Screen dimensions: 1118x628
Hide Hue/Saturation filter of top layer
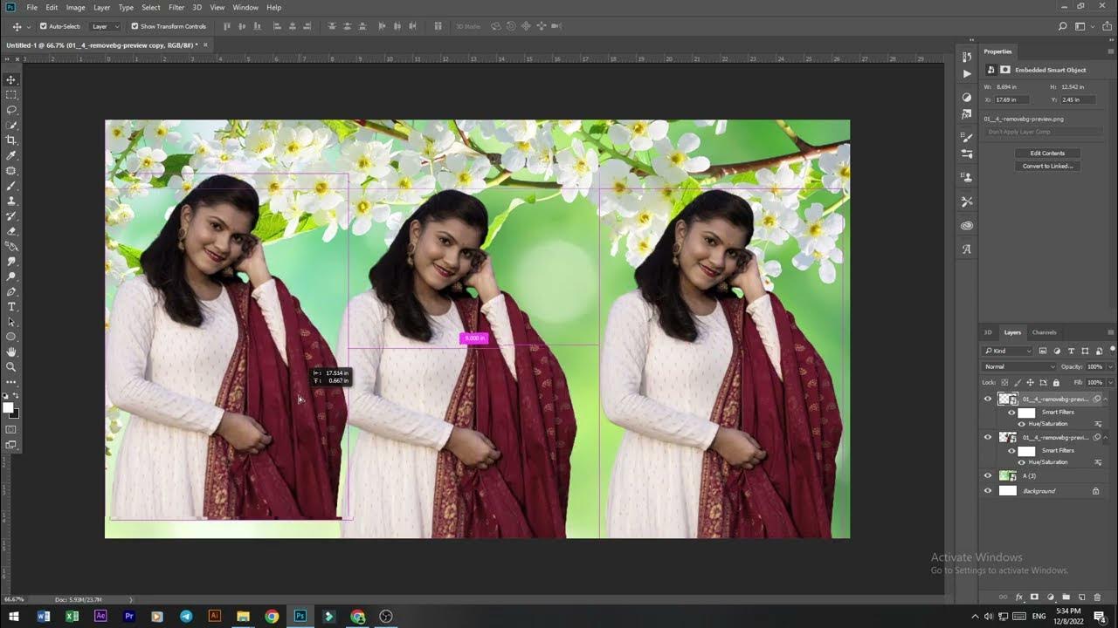[x=1021, y=424]
